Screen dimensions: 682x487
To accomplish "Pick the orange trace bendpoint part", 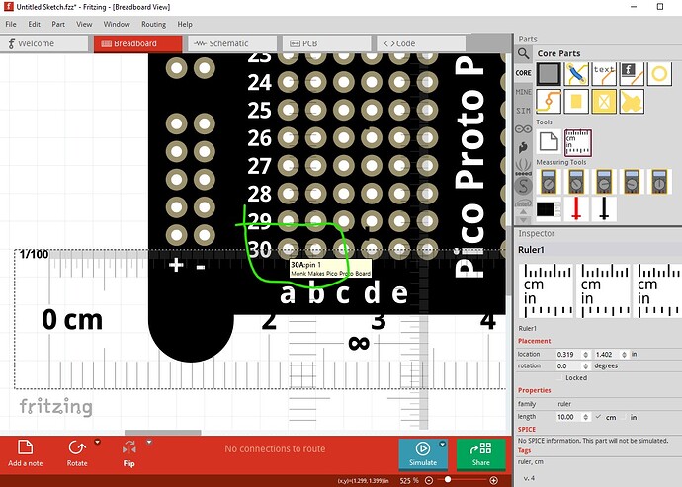I will point(549,102).
